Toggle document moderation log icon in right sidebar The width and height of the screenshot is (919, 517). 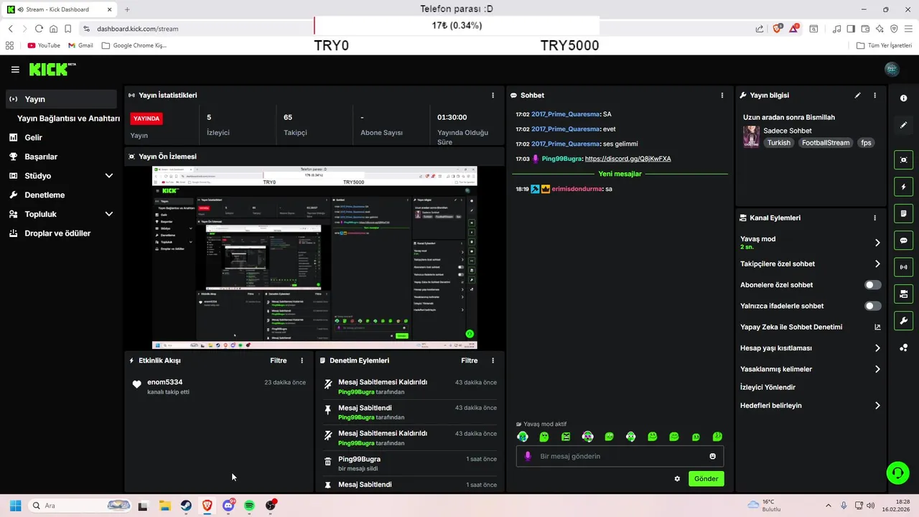[x=903, y=213]
